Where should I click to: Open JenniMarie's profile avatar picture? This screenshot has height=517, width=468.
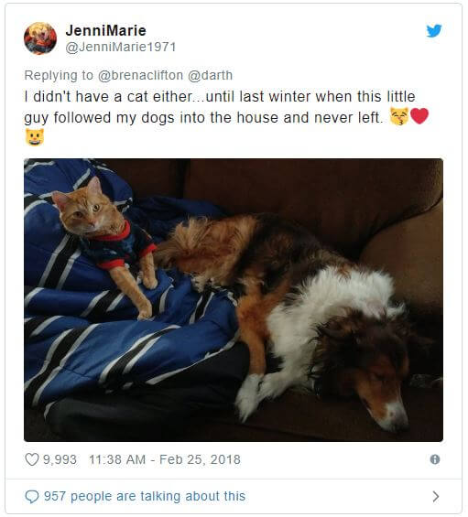pos(40,38)
